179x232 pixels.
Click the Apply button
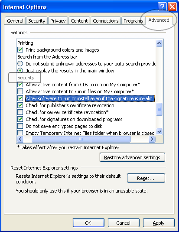click(x=159, y=223)
